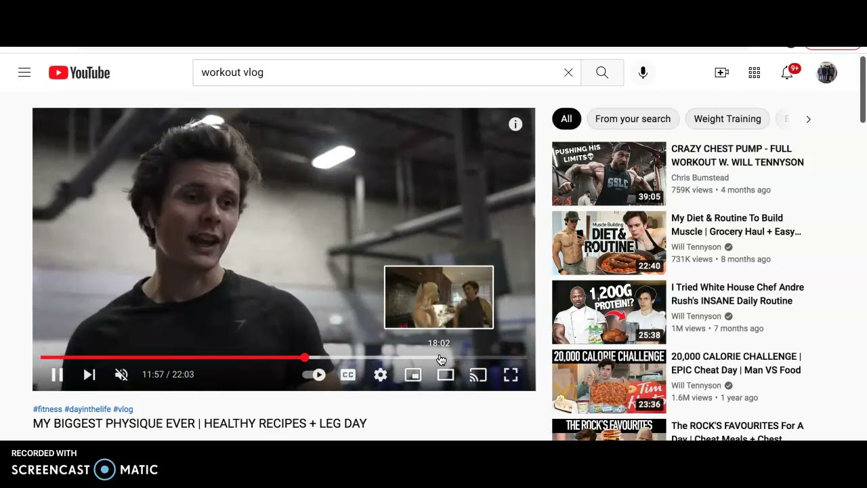This screenshot has width=867, height=488.
Task: Open player settings gear
Action: (x=381, y=374)
